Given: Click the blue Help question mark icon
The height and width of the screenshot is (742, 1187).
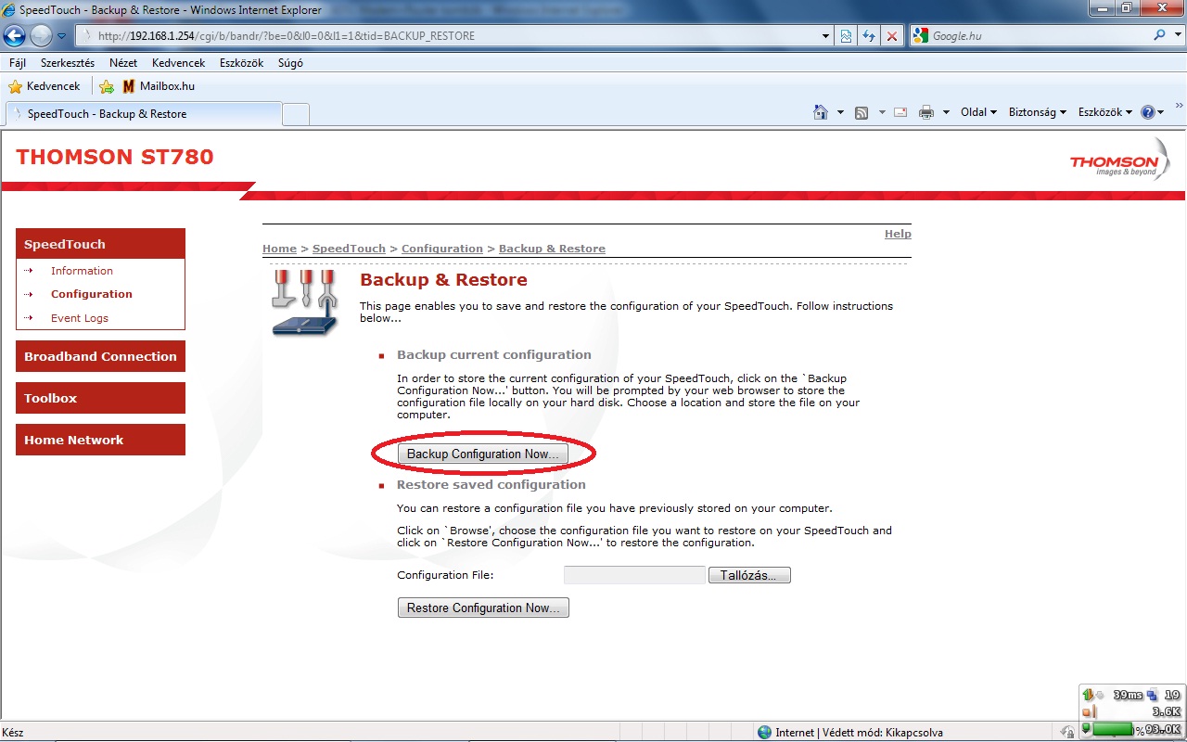Looking at the screenshot, I should [1148, 112].
